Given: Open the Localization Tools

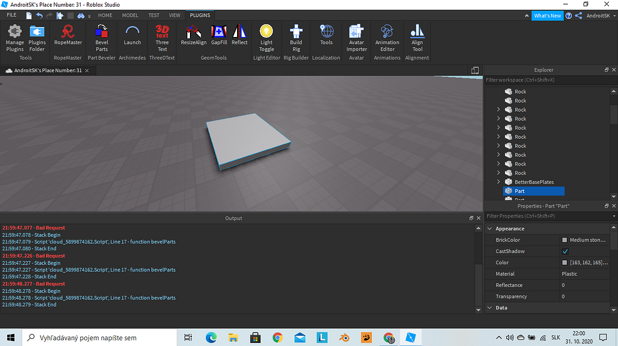Looking at the screenshot, I should [x=327, y=35].
